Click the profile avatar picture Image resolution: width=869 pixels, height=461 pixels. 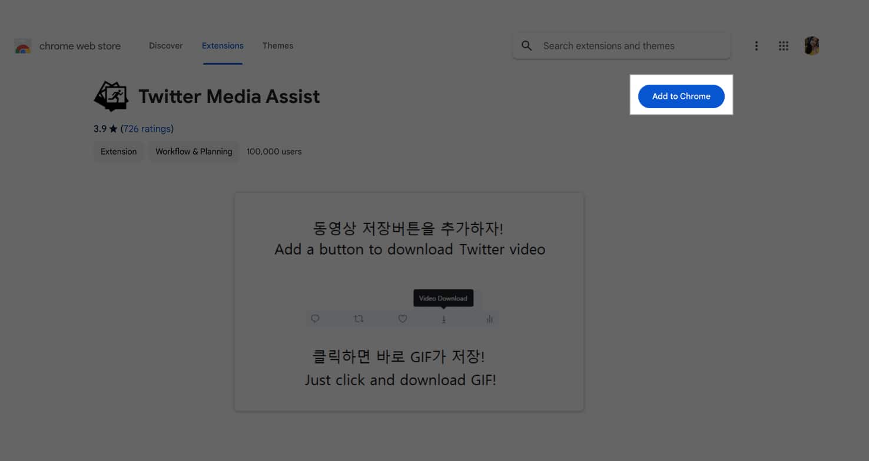[x=811, y=45]
